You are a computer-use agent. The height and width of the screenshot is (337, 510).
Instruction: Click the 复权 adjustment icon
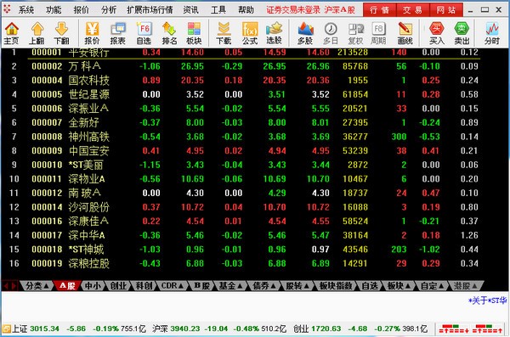tap(355, 33)
